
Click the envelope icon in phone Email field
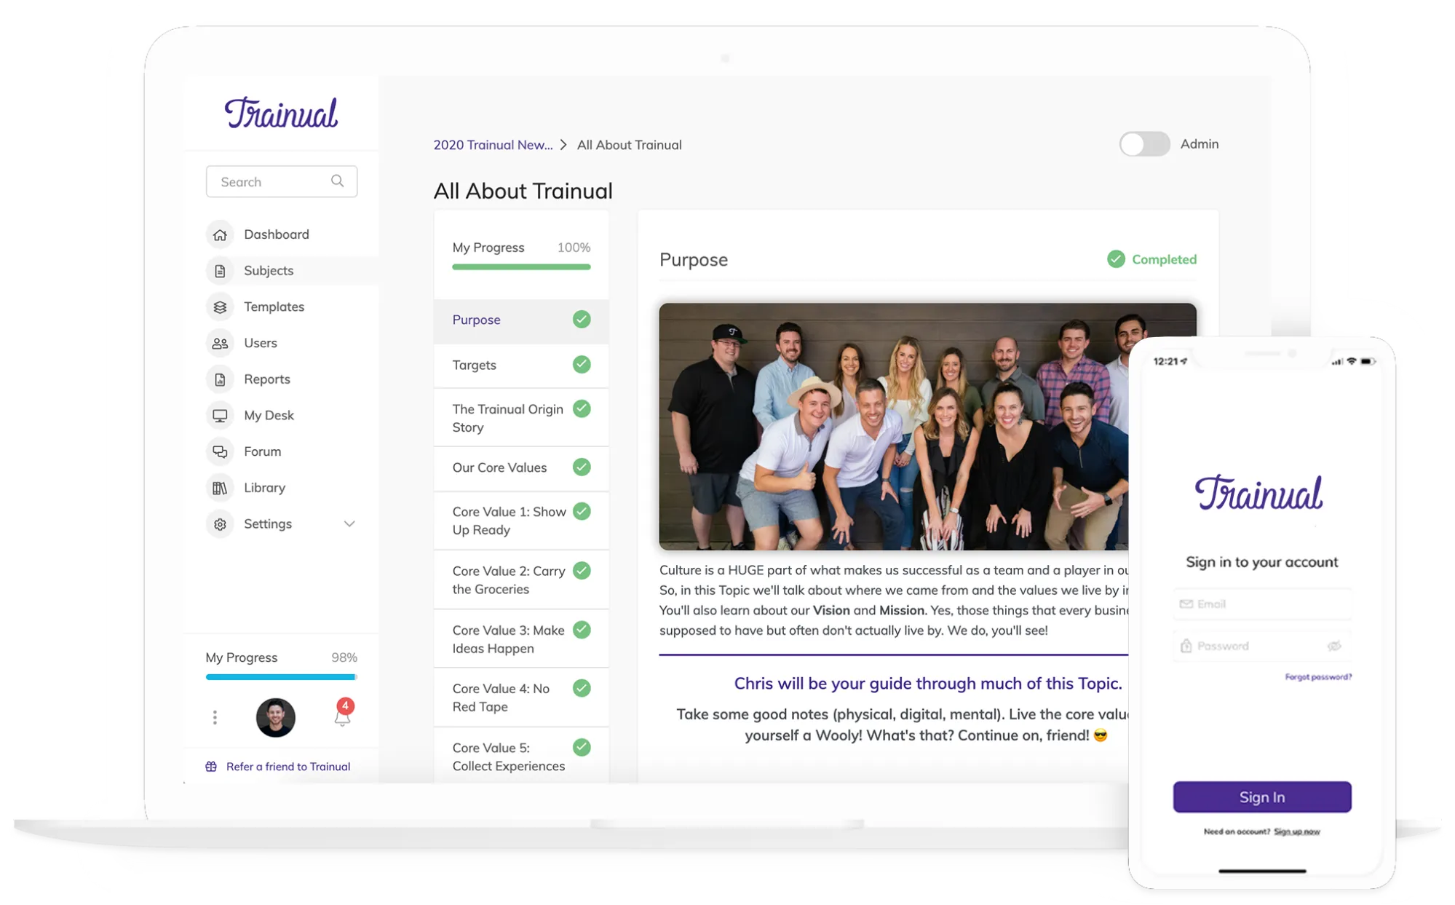tap(1186, 604)
